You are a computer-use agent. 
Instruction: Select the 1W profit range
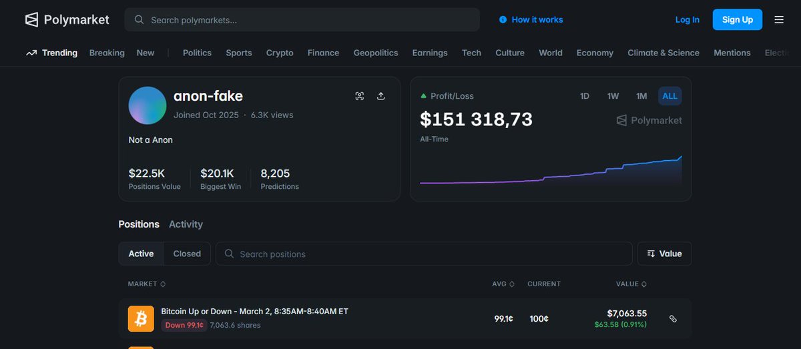pyautogui.click(x=613, y=96)
